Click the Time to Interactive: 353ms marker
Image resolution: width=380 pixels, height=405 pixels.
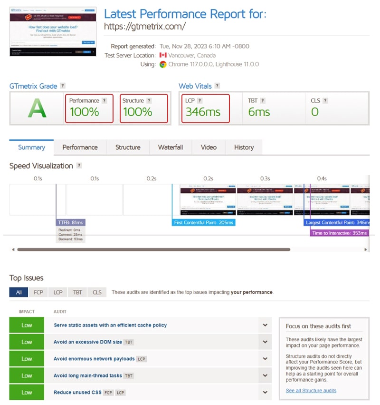tap(339, 233)
